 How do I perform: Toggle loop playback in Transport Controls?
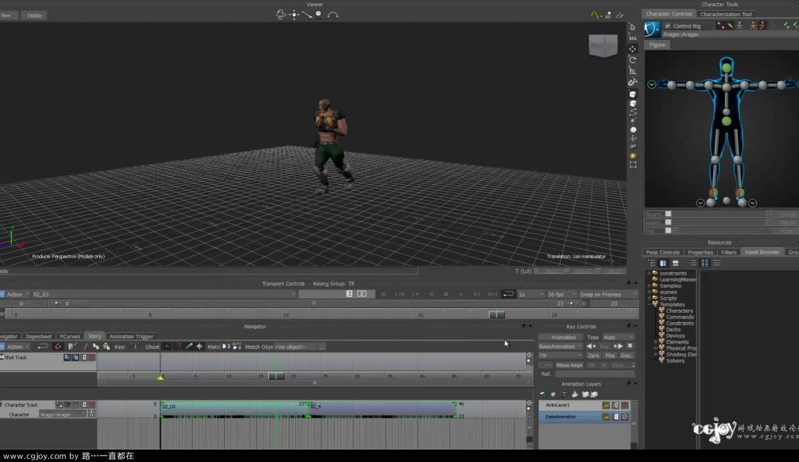click(x=509, y=294)
